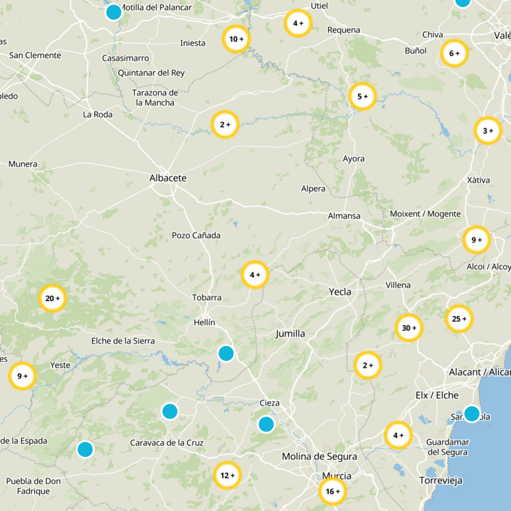Viewport: 511px width, 511px height.
Task: Click the Yecla town label
Action: (340, 292)
